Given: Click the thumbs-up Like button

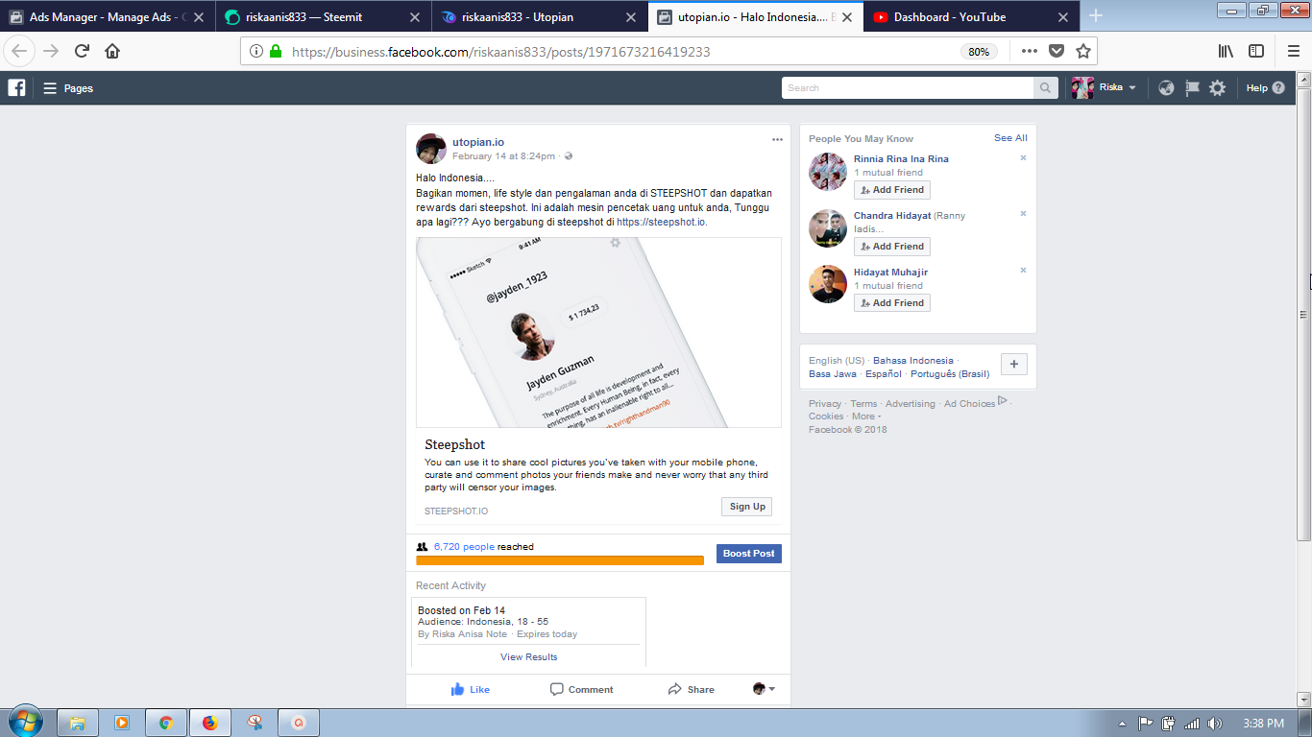Looking at the screenshot, I should click(x=471, y=689).
